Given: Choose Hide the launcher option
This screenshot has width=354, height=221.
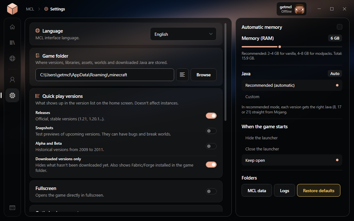Looking at the screenshot, I should coord(292,138).
